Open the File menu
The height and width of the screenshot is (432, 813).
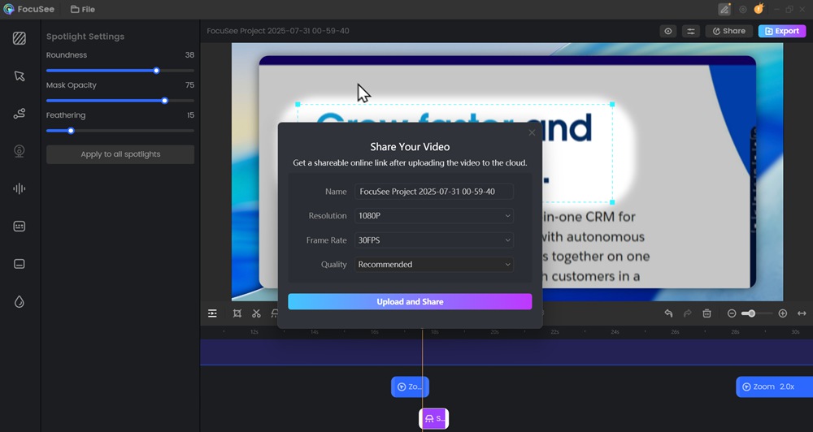(83, 9)
